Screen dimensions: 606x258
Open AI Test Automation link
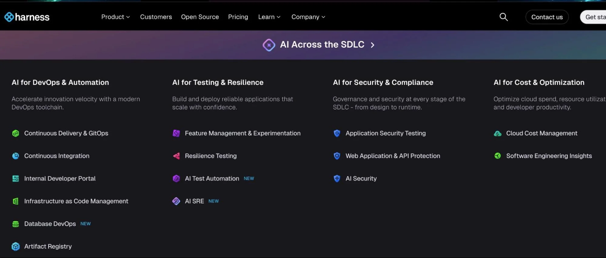[212, 179]
